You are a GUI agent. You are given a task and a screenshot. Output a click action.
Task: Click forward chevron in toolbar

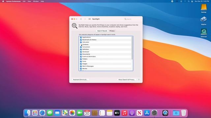click(x=85, y=19)
